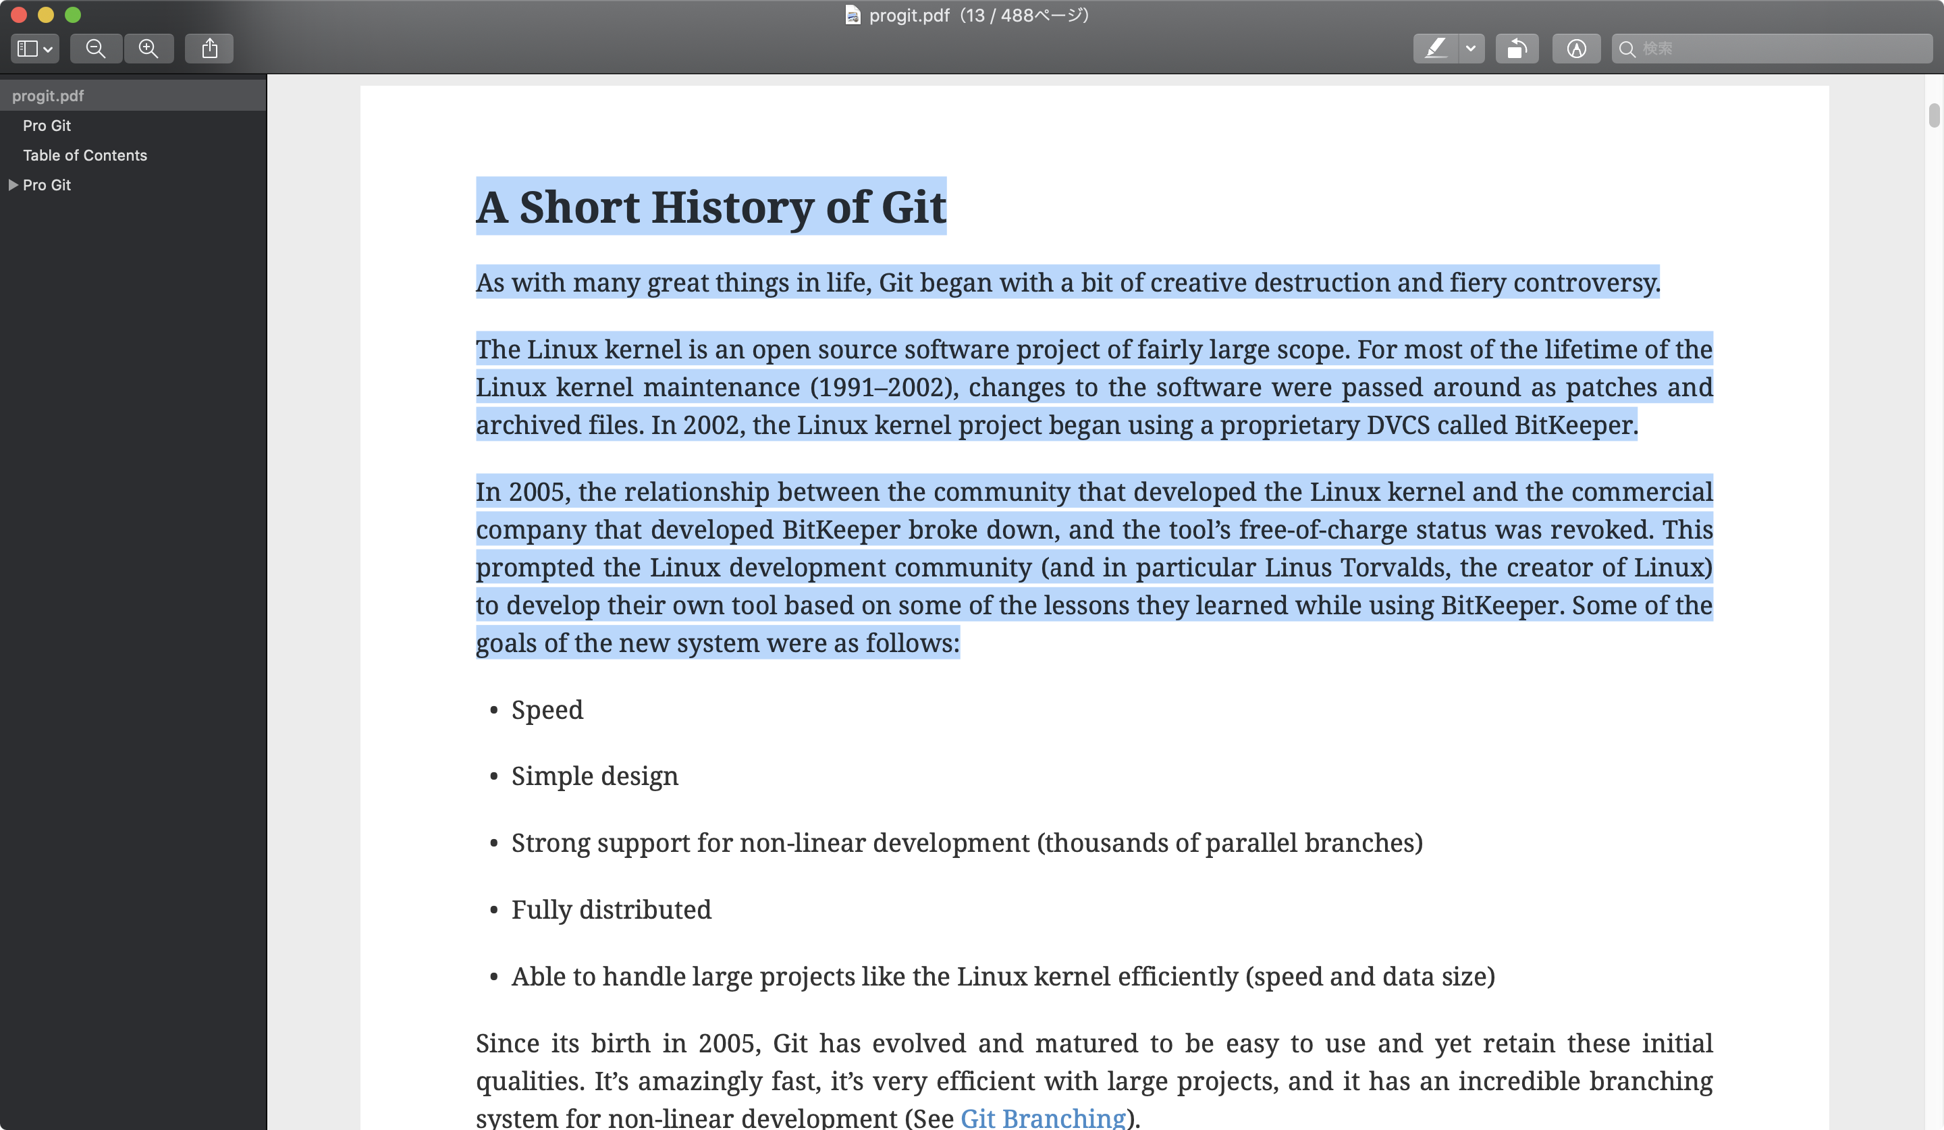
Task: Select Table of Contents in sidebar
Action: pyautogui.click(x=85, y=155)
